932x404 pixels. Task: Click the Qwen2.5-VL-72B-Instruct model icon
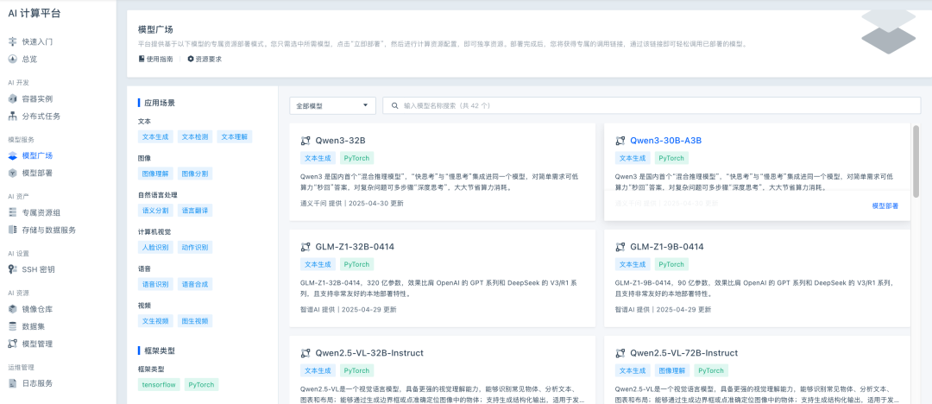[620, 353]
